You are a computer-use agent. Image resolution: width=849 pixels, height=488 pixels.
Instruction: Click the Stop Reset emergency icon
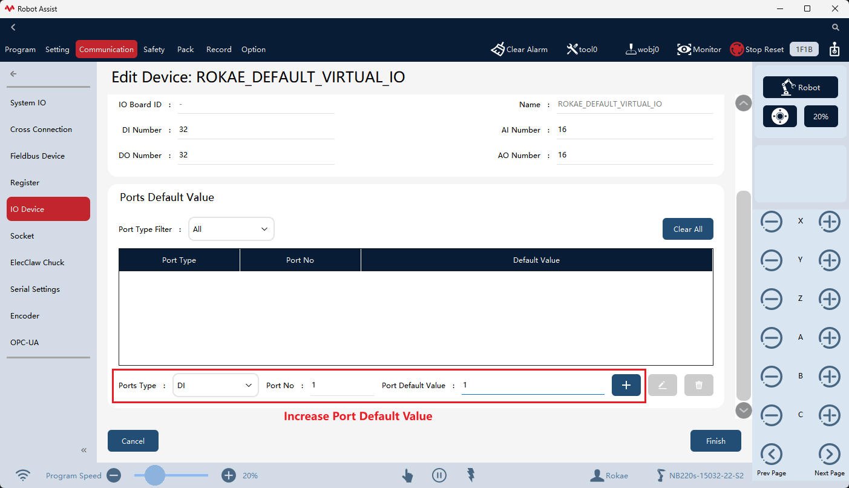[736, 50]
